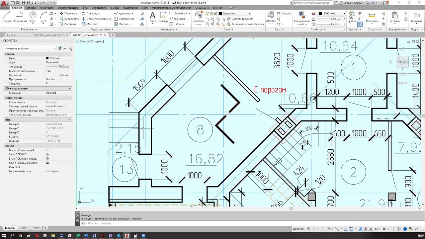This screenshot has width=425, height=239.
Task: Click Отразить зеркально (Mirror) tool
Action: [96, 19]
